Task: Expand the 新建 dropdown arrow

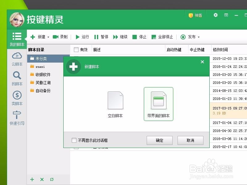Action: coord(48,37)
